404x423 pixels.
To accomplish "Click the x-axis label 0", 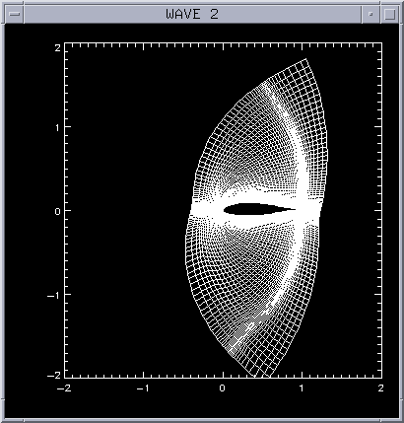I will pos(223,388).
